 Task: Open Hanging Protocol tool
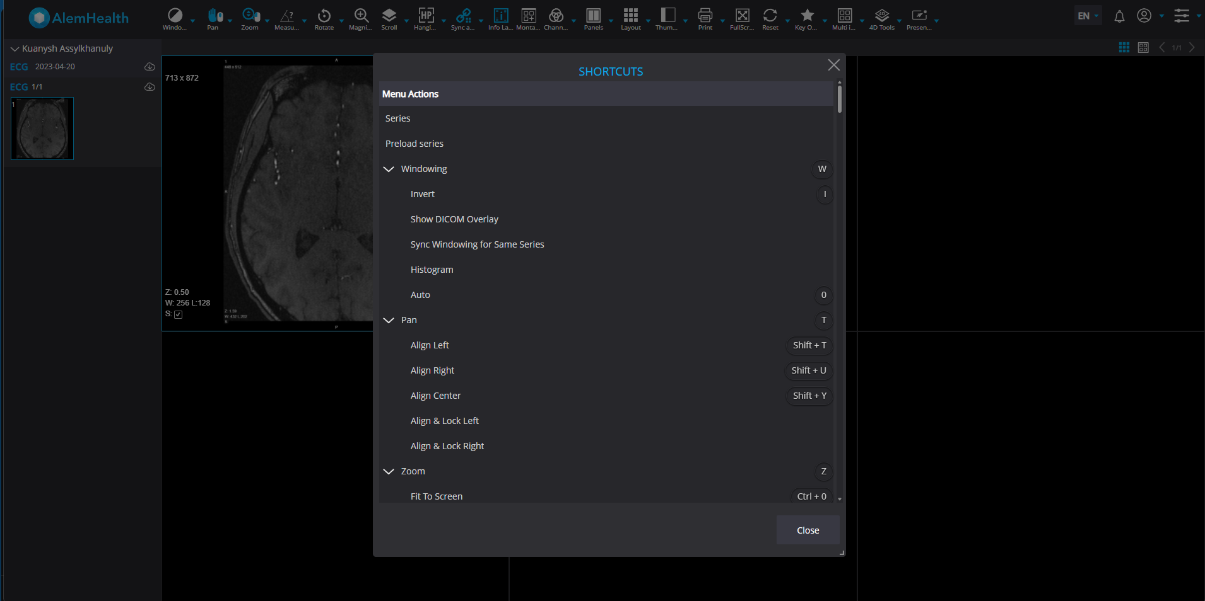(426, 15)
